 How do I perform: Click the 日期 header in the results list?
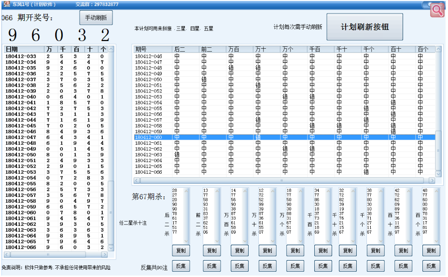coord(23,49)
